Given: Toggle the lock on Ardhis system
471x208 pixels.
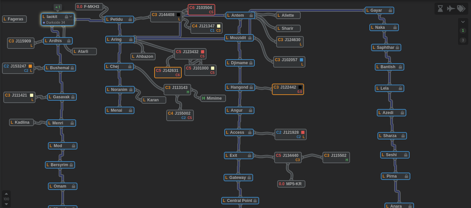Looking at the screenshot, I should (69, 41).
